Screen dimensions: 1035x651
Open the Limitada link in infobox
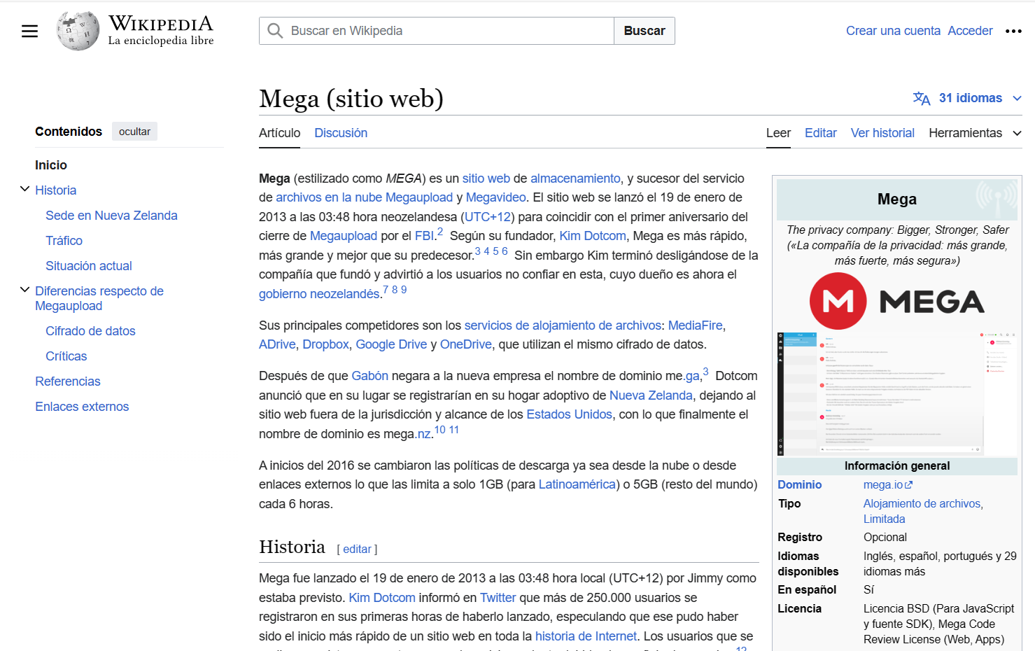point(884,519)
